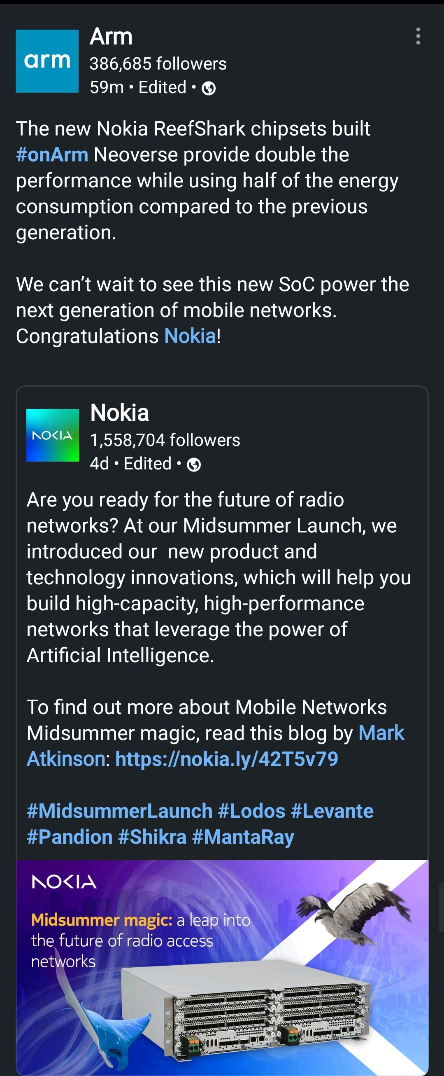Tap the #Pandion hashtag

pos(70,837)
